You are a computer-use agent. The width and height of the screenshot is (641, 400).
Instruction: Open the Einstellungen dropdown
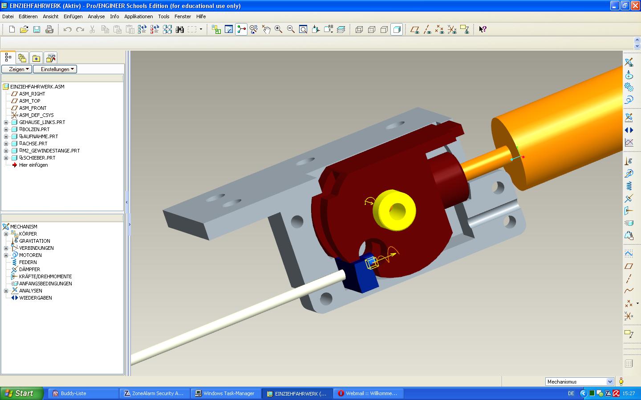tap(55, 69)
